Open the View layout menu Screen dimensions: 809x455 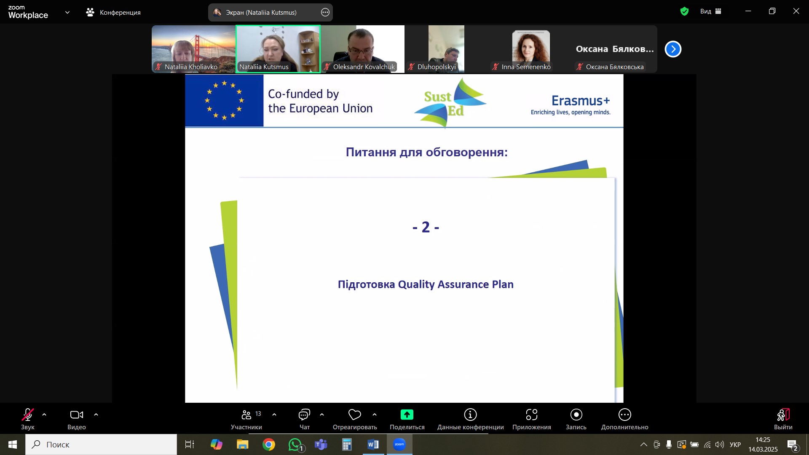click(x=711, y=11)
